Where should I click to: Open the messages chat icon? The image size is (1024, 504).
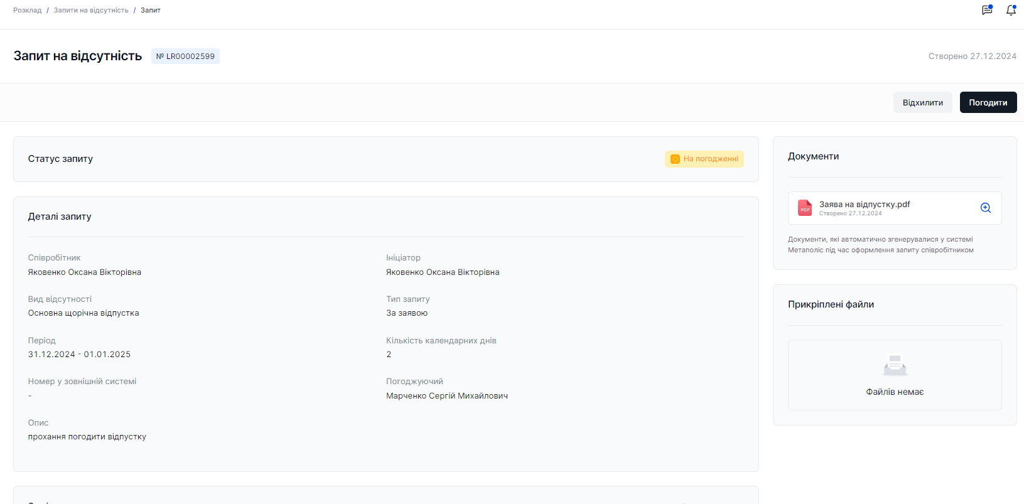click(987, 10)
